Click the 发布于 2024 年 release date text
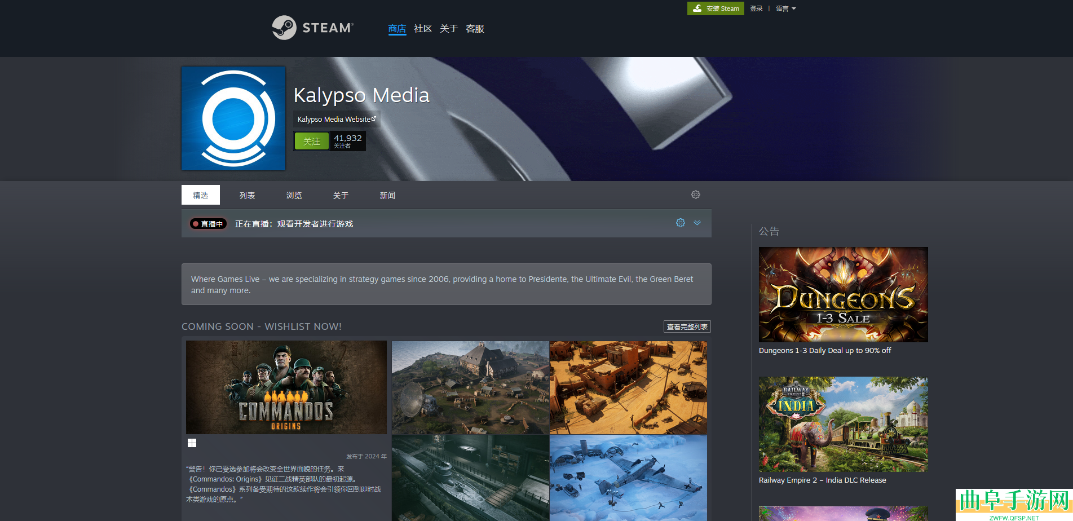Image resolution: width=1073 pixels, height=521 pixels. [367, 456]
